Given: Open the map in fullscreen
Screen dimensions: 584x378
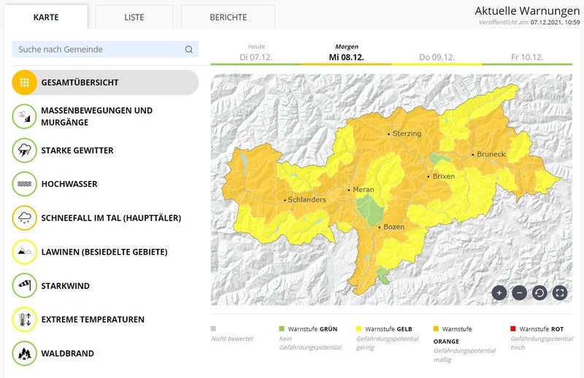Looking at the screenshot, I should click(560, 293).
